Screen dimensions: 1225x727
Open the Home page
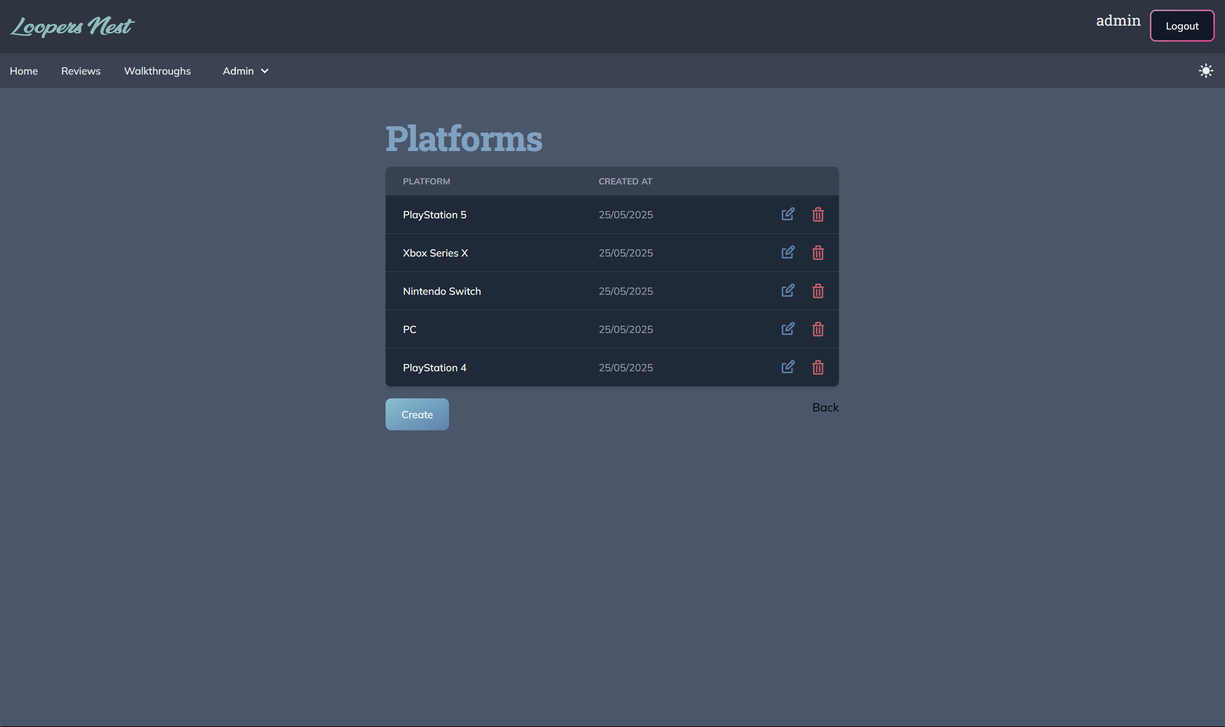pyautogui.click(x=24, y=71)
